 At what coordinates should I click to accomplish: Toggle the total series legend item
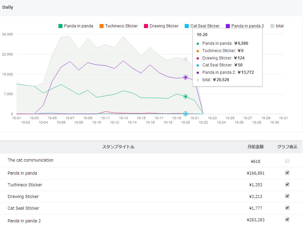click(x=277, y=26)
